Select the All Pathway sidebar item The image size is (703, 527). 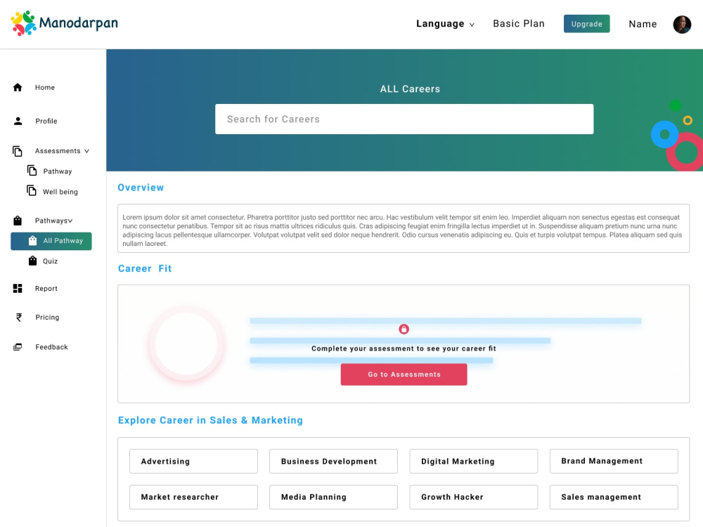pos(51,241)
